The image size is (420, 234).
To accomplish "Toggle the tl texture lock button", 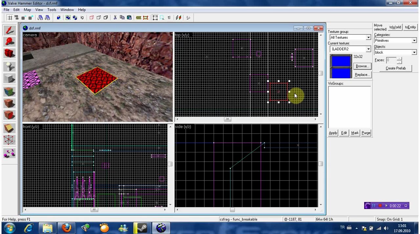I will [x=169, y=18].
